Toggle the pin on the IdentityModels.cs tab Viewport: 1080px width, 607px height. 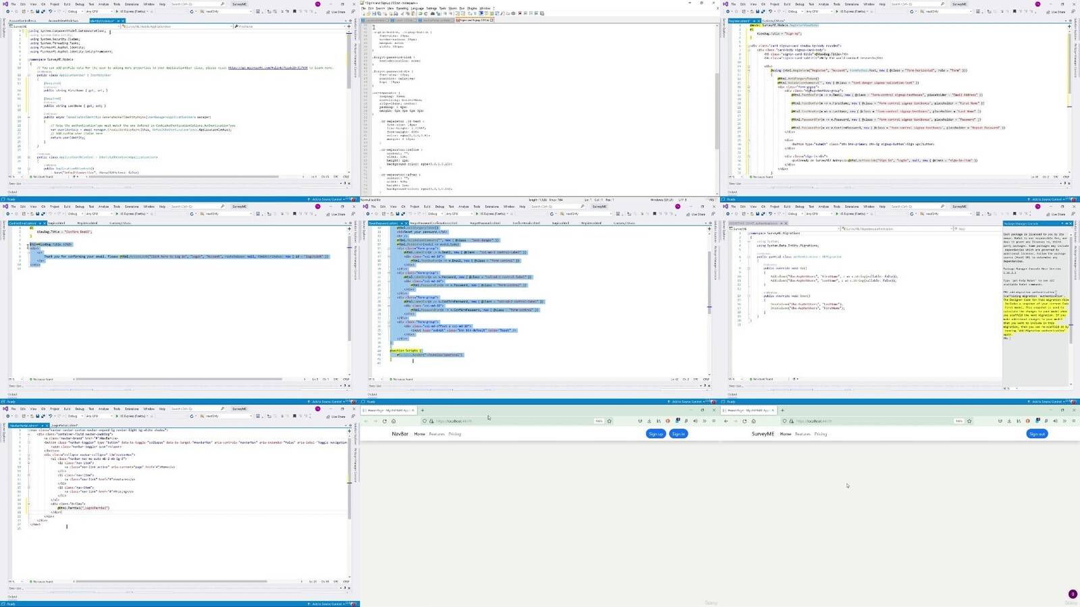click(x=118, y=21)
